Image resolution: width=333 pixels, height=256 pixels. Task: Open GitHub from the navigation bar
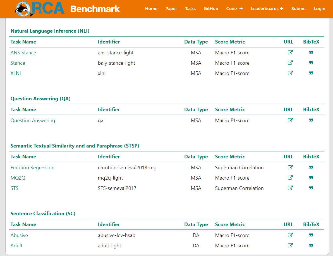point(211,8)
